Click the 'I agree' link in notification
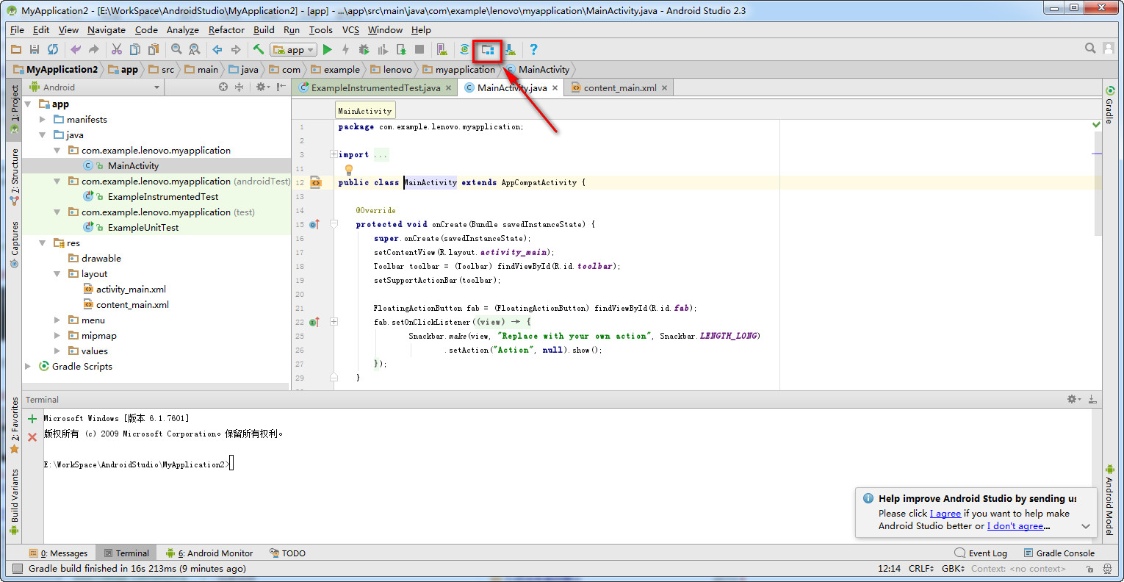 coord(945,514)
